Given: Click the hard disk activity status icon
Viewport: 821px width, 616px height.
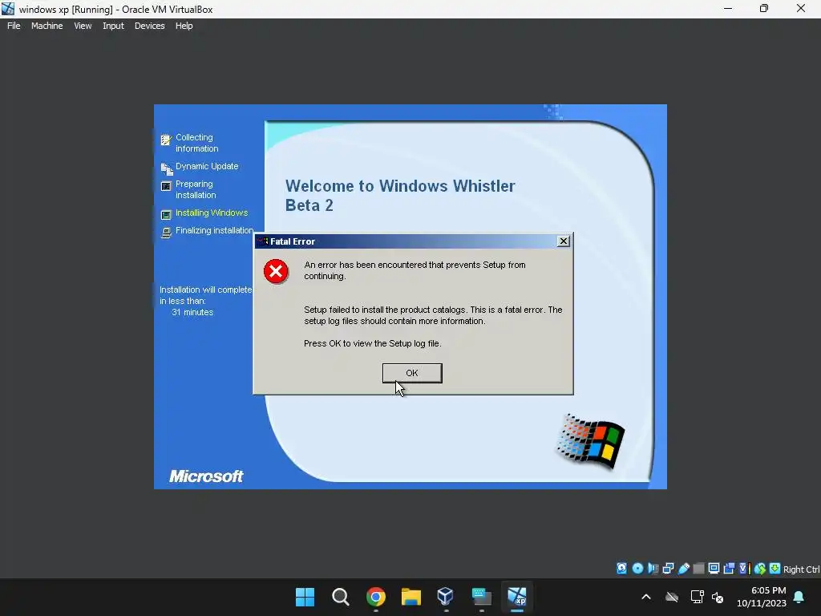Looking at the screenshot, I should (621, 569).
